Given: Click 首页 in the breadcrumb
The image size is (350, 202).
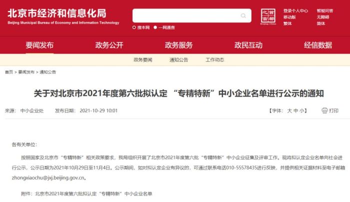Looking at the screenshot, I should pos(9,72).
